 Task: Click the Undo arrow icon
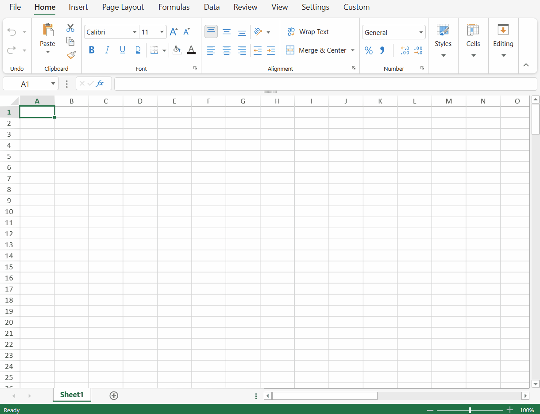click(12, 32)
